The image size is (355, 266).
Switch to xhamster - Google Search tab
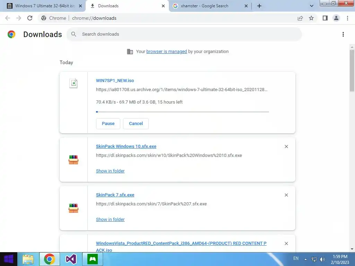(210, 6)
